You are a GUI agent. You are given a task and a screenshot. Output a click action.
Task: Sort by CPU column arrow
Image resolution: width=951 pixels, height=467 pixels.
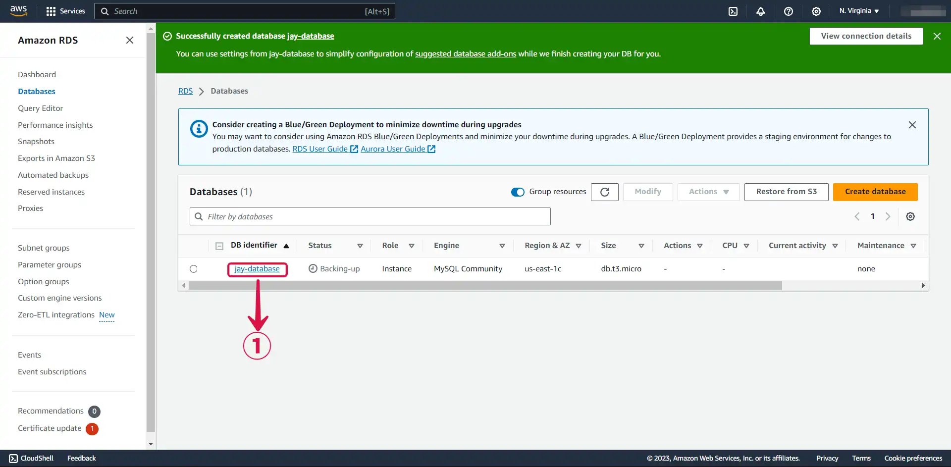(746, 246)
